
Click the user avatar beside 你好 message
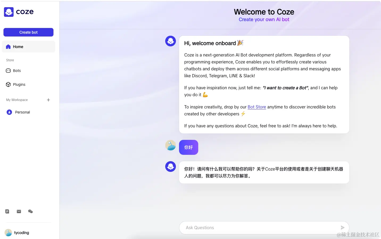[171, 145]
